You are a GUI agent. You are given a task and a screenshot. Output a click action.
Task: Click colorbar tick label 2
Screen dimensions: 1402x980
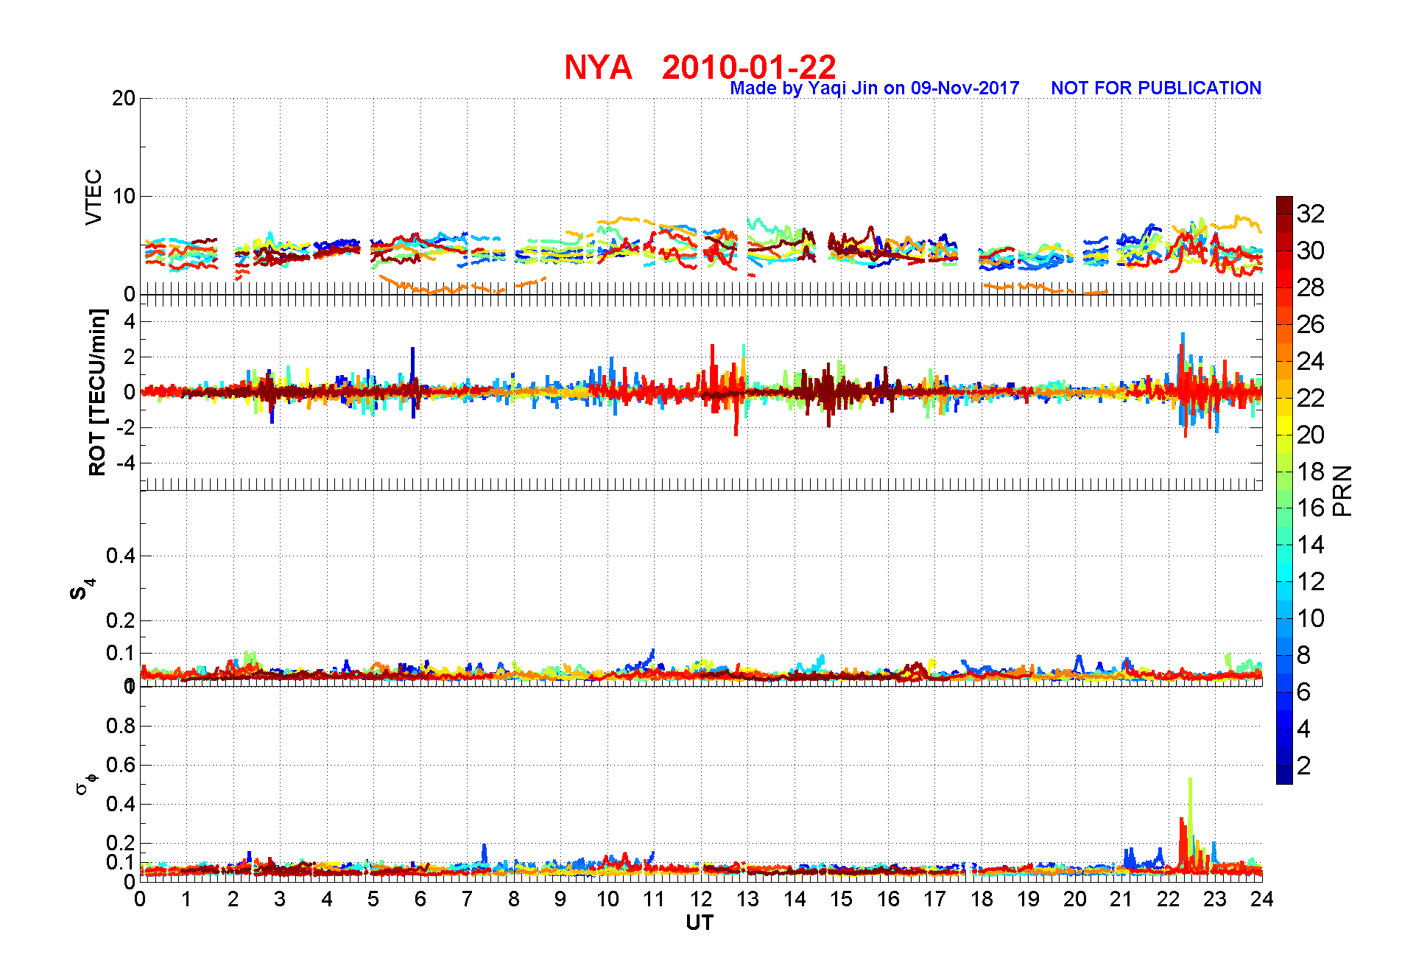point(1303,766)
